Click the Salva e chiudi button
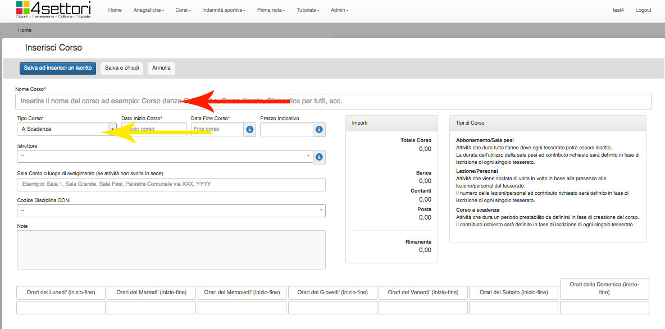This screenshot has width=665, height=329. [x=122, y=68]
